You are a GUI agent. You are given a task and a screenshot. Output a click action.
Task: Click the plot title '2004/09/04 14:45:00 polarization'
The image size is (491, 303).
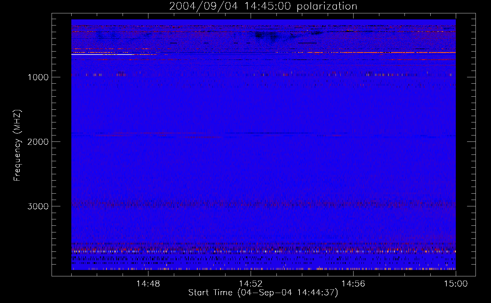pos(263,6)
